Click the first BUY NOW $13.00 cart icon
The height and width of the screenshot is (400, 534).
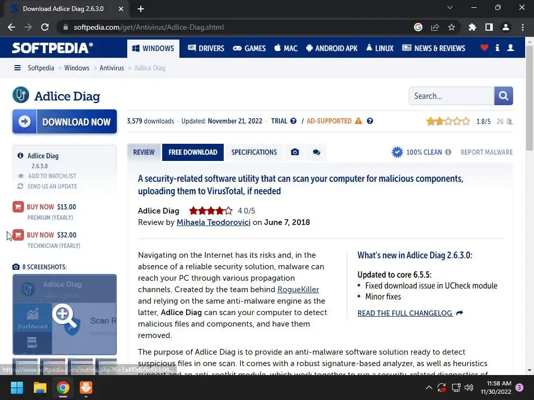tap(18, 206)
